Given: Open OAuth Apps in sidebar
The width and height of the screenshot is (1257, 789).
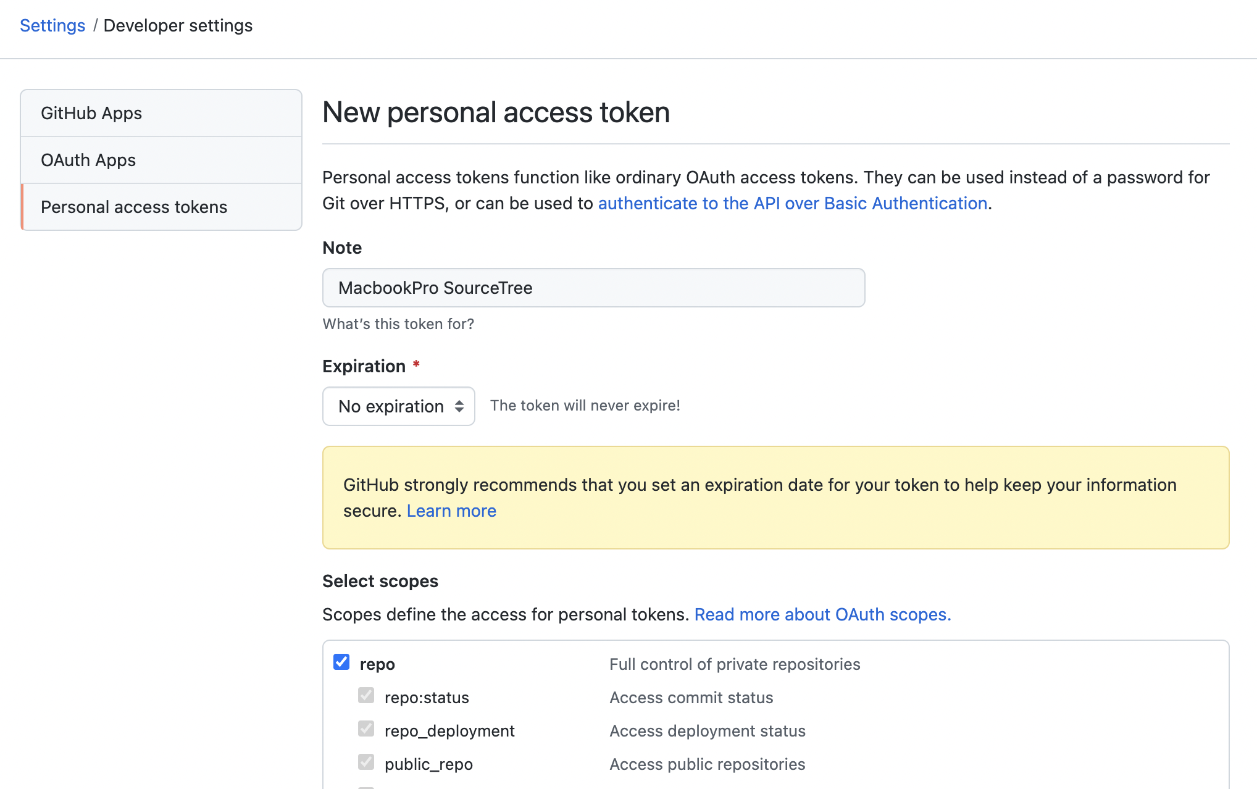Looking at the screenshot, I should coord(88,160).
